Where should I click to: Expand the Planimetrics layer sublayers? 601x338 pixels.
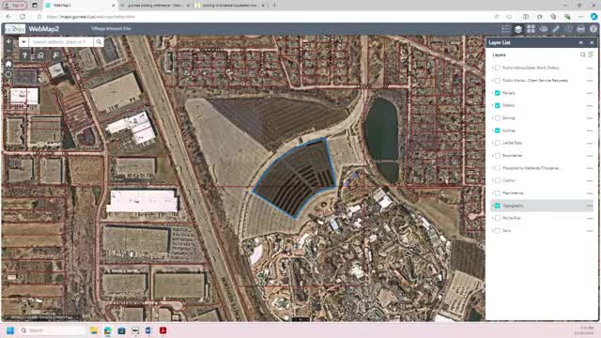tap(492, 193)
